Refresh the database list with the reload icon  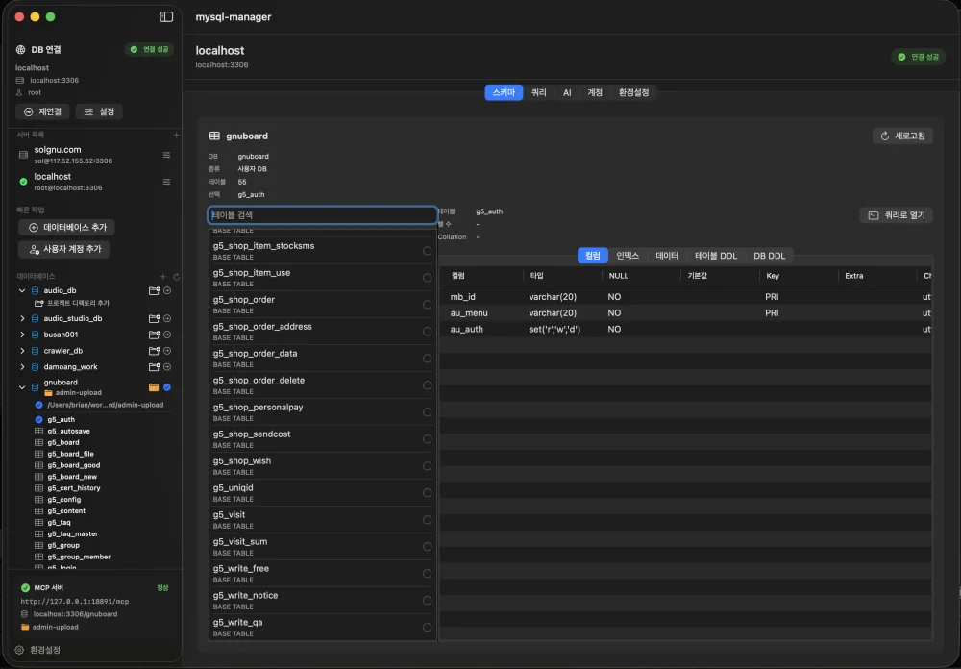point(177,277)
